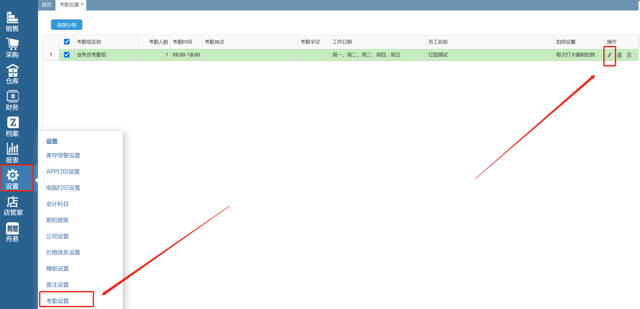Screen dimensions: 640x309
Task: Click row number 1 cell
Action: tap(51, 55)
